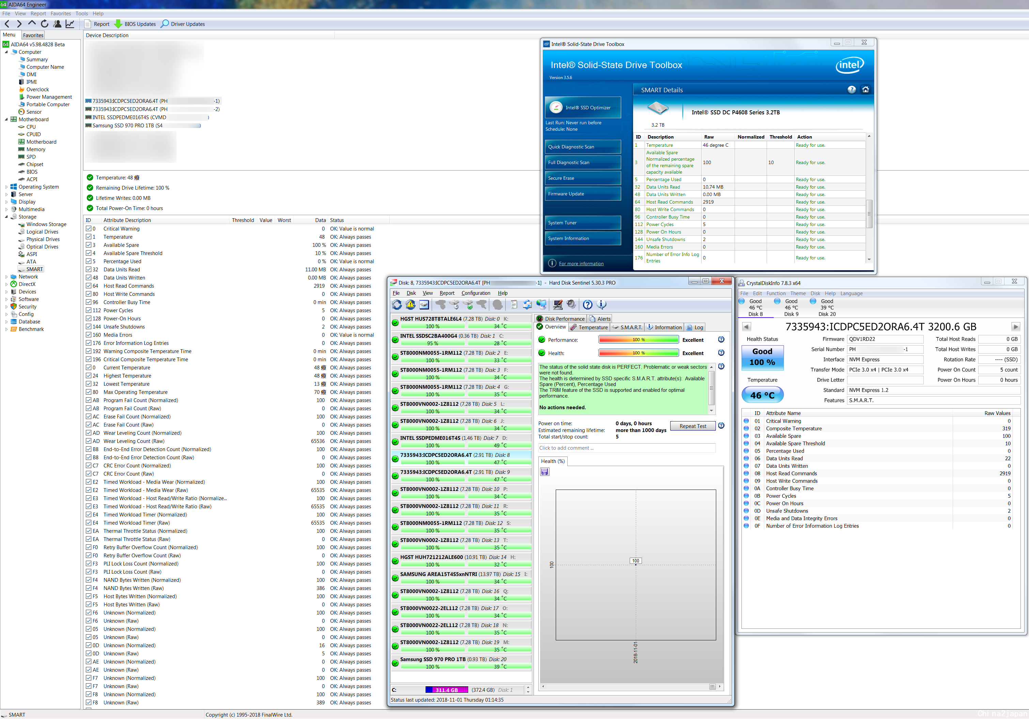Toggle Wear Leveling Count (Raw) checkbox
Viewport: 1029px width, 719px height.
pos(89,441)
